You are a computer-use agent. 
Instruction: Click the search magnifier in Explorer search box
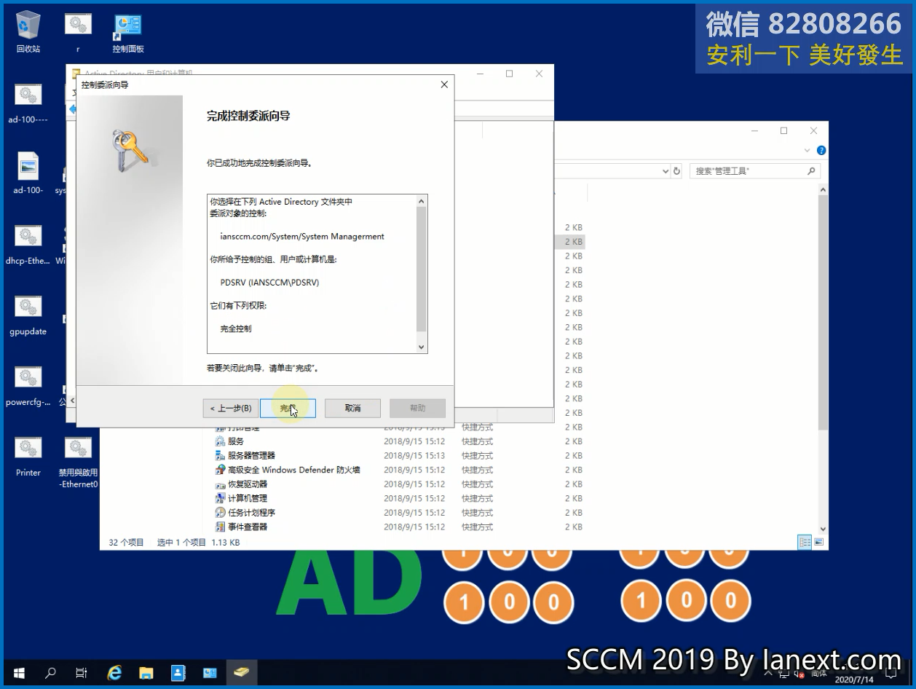(811, 171)
